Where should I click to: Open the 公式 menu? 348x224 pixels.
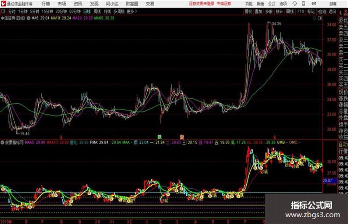(272, 4)
